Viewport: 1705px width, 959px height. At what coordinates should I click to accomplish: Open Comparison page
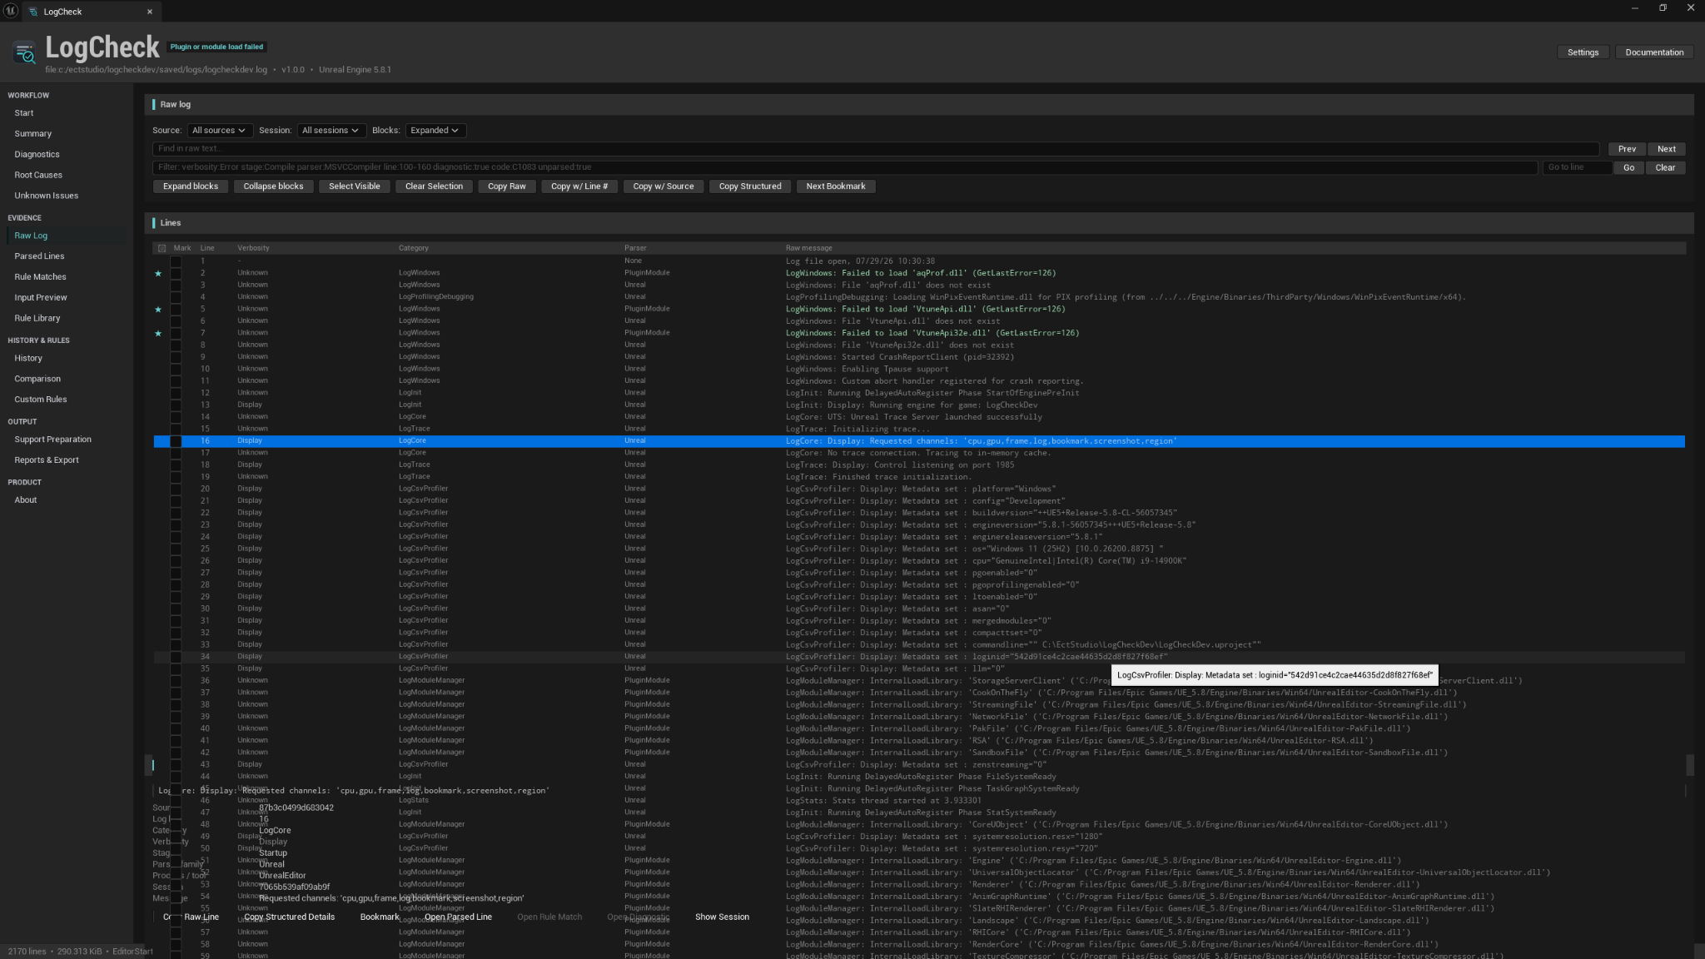pos(37,379)
